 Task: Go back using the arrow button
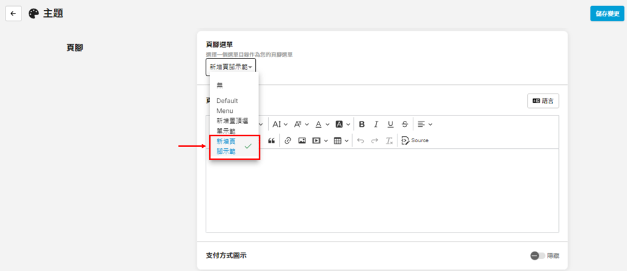13,13
